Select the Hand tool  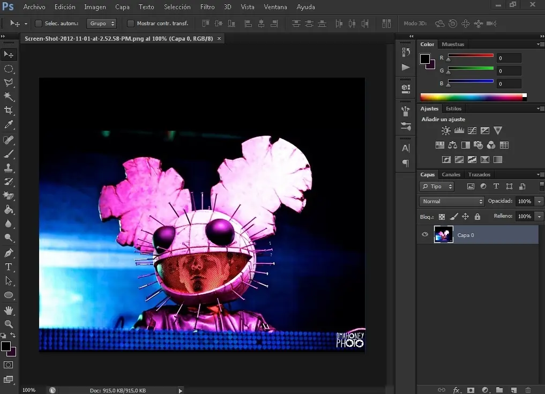(x=9, y=310)
